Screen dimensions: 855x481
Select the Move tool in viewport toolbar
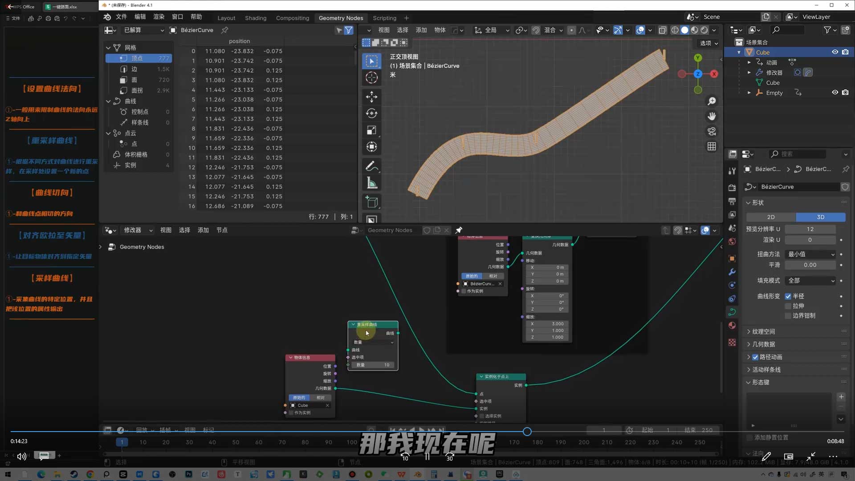tap(371, 97)
